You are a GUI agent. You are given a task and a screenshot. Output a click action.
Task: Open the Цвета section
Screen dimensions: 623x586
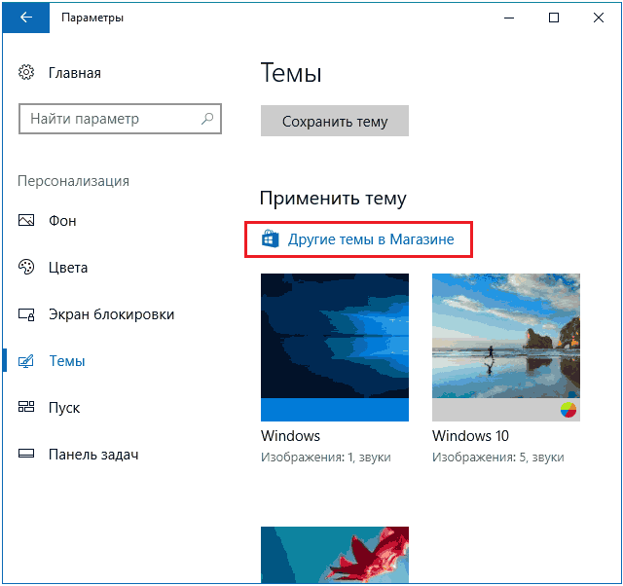[x=68, y=268]
